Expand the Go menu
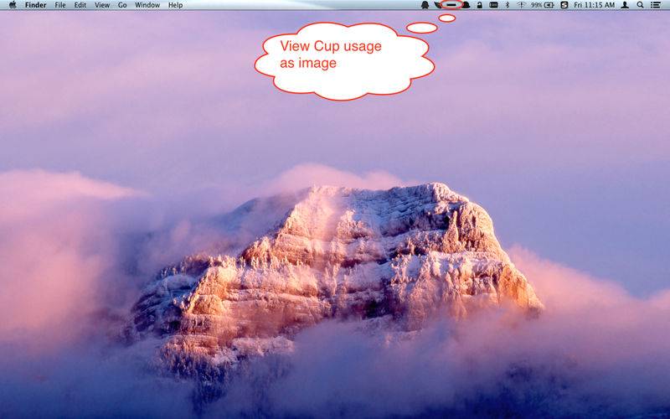The image size is (670, 419). point(122,5)
